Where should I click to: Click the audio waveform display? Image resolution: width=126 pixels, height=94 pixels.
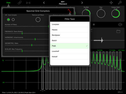click(107, 40)
